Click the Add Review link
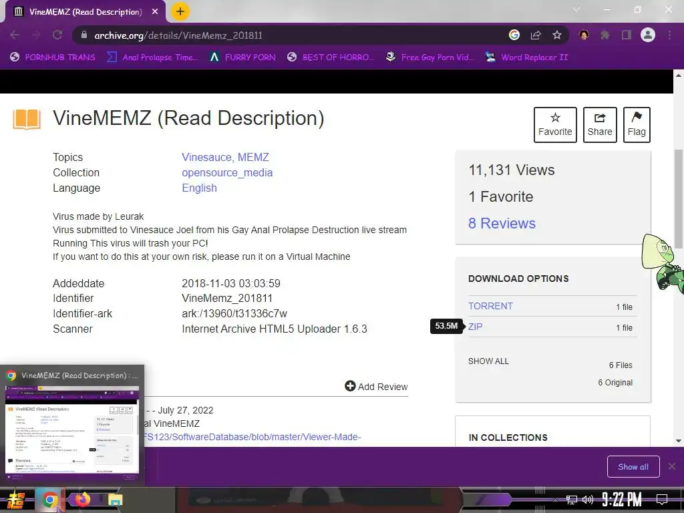 click(376, 387)
